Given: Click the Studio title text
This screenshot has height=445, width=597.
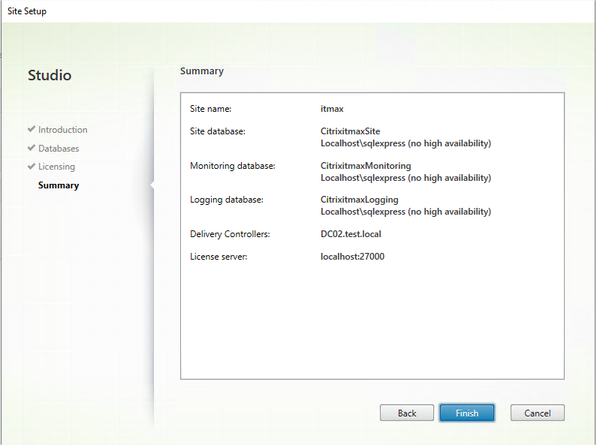Looking at the screenshot, I should click(x=50, y=75).
